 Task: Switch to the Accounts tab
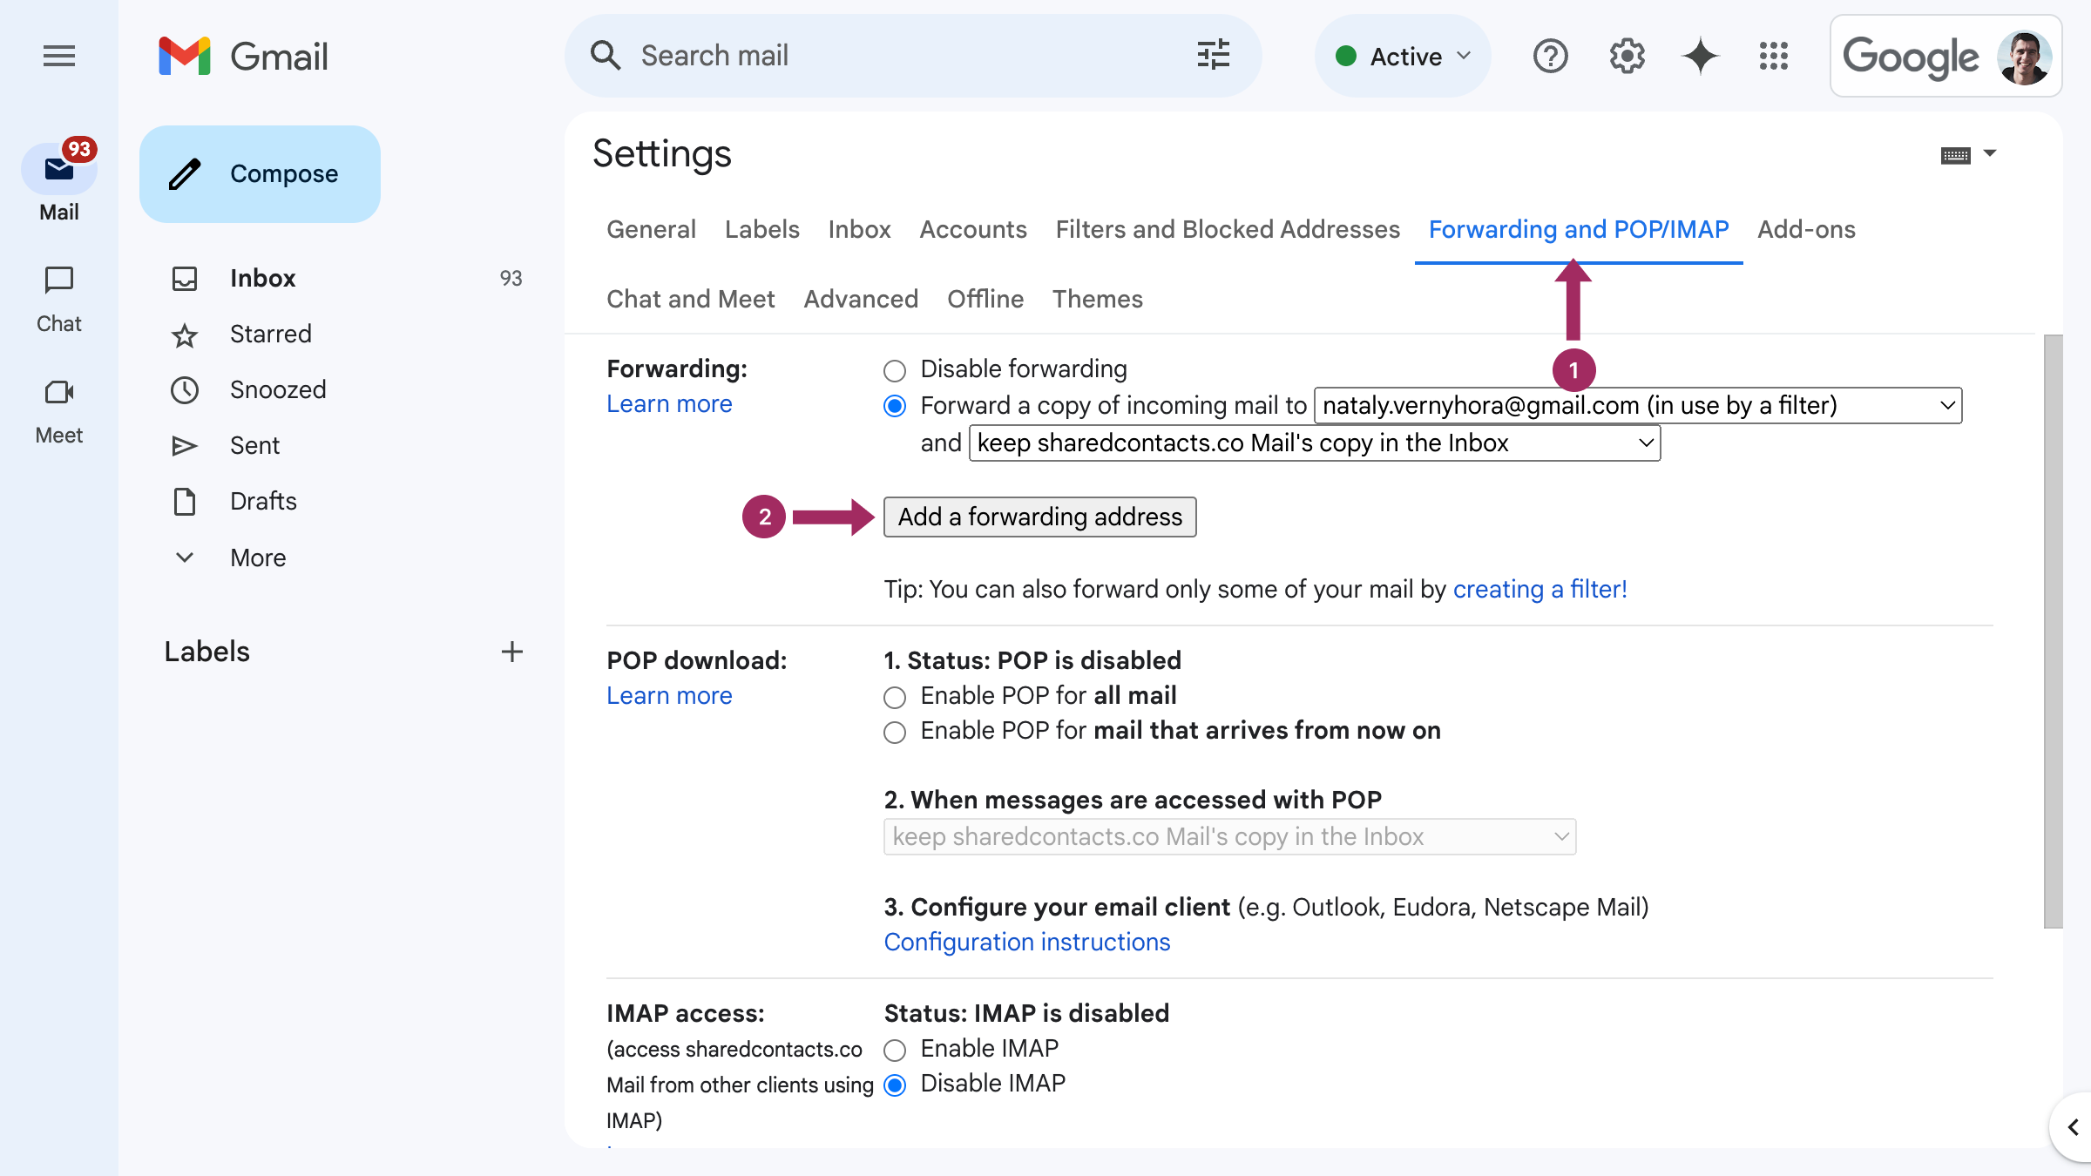pyautogui.click(x=973, y=229)
